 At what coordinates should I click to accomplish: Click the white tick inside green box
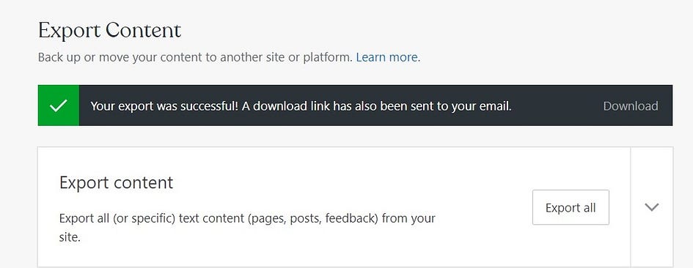pos(59,105)
